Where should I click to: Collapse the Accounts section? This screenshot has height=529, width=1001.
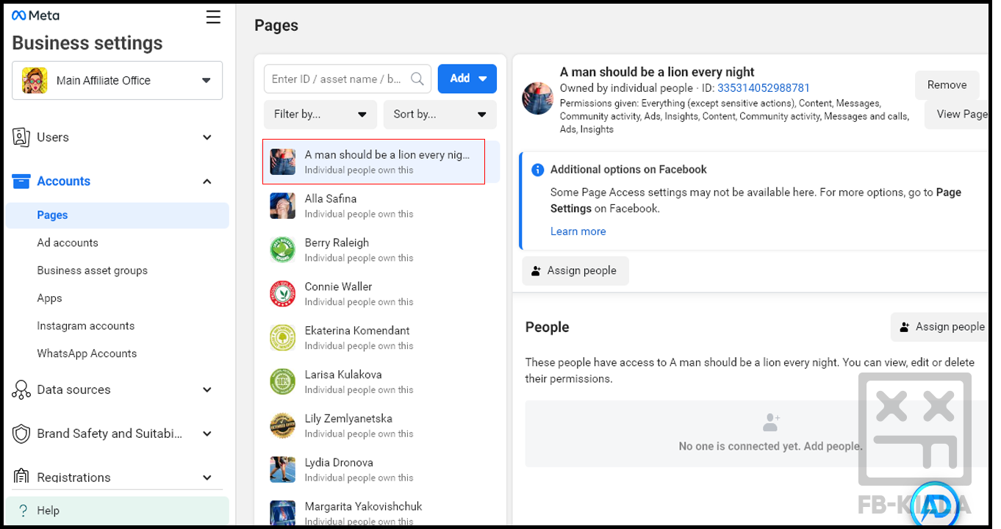click(207, 181)
